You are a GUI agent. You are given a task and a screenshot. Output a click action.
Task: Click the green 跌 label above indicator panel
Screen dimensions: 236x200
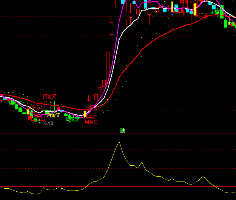pyautogui.click(x=122, y=131)
